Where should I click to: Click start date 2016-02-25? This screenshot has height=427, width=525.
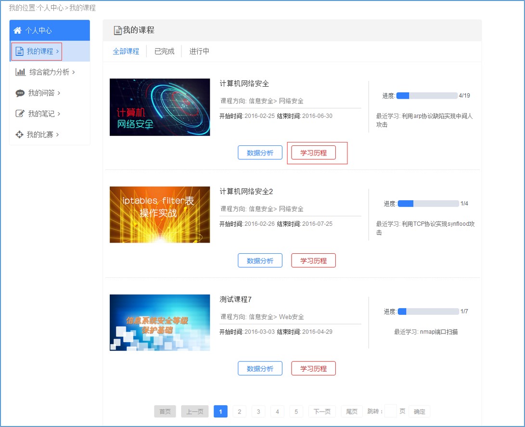click(x=259, y=116)
